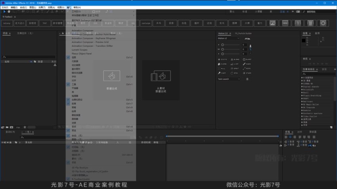This screenshot has width=337, height=189.
Task: Click the center text icon in Paragraph panel
Action: coord(290,137)
